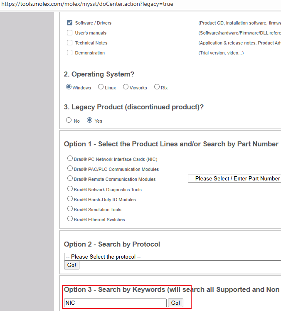Select Brad Network Diagnostics Tools
This screenshot has width=281, height=311.
point(70,189)
